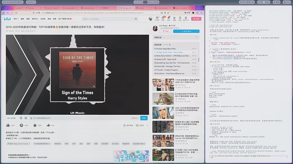Open danmaku settings icon beside the toggle

(26, 118)
